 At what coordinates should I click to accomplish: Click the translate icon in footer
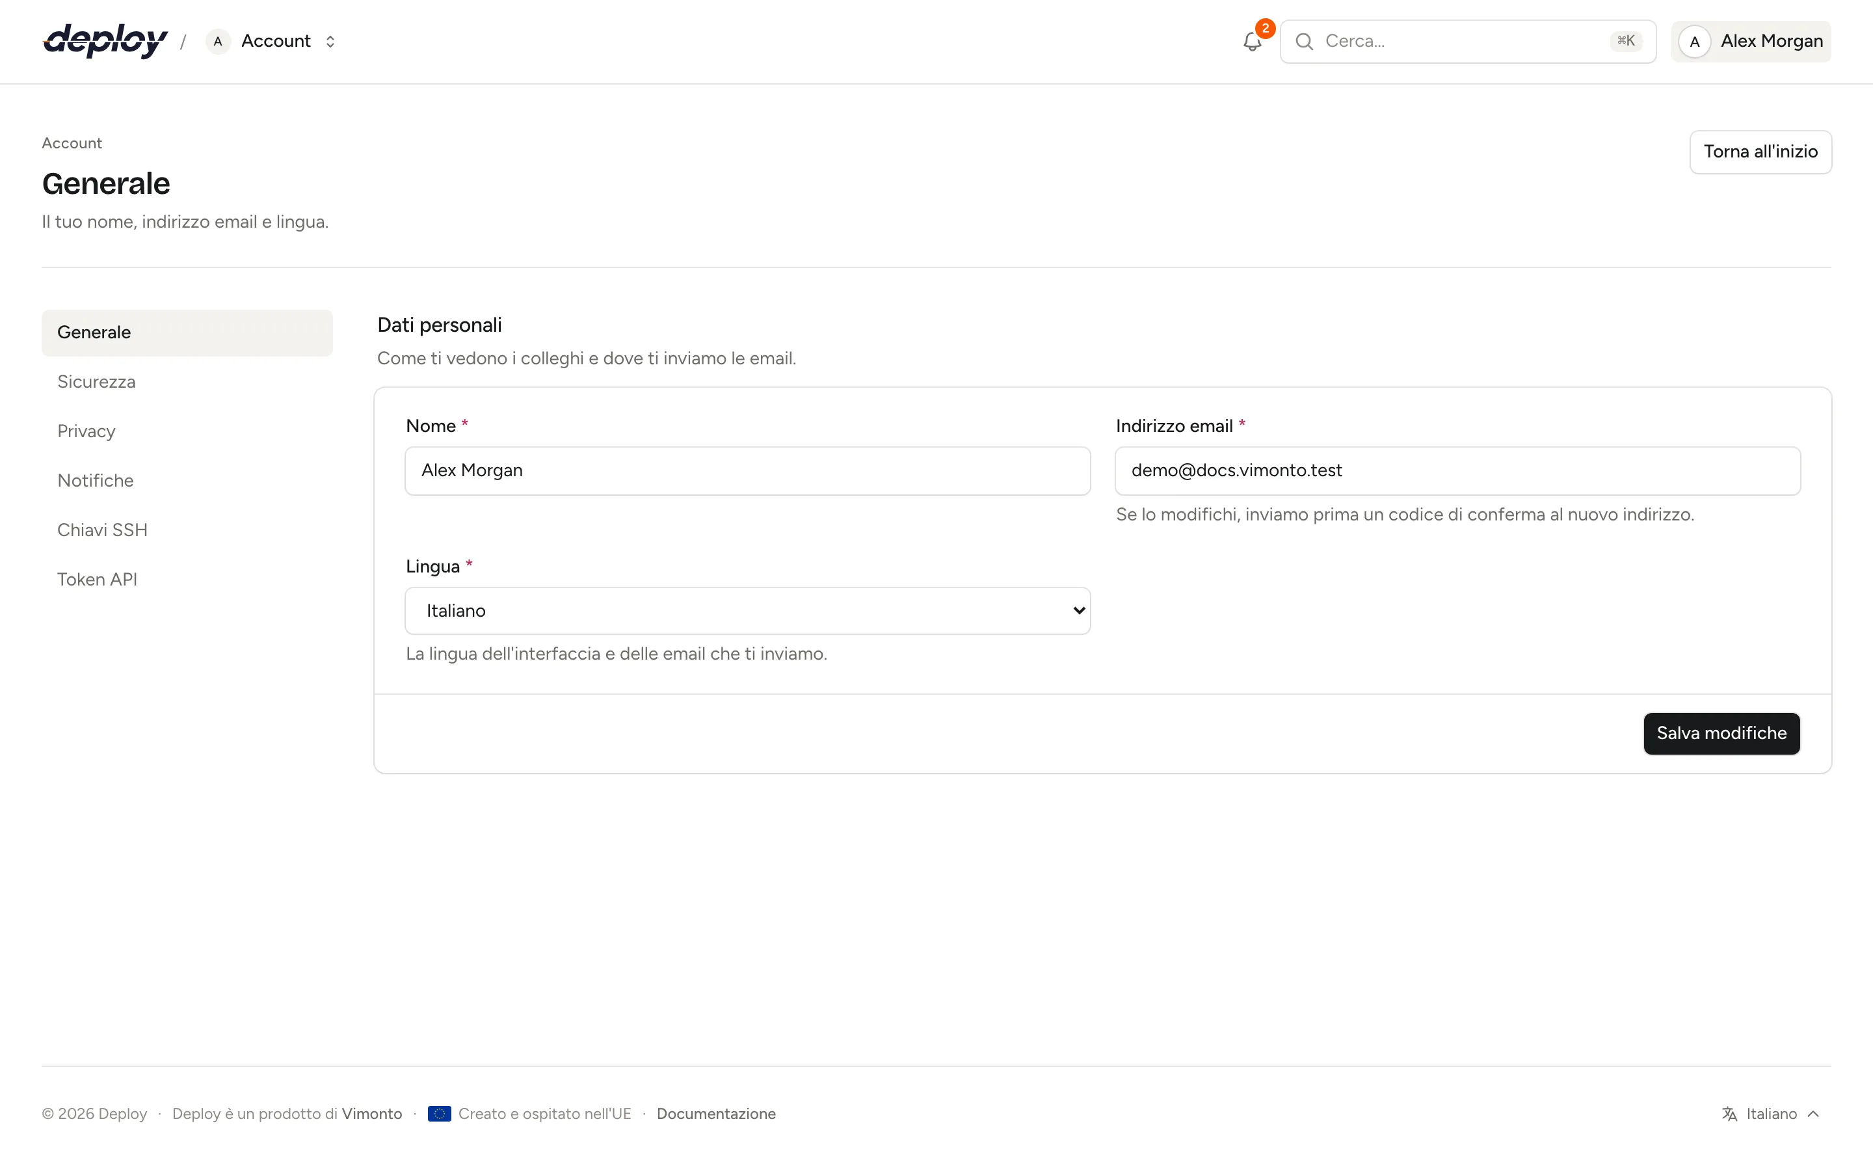tap(1729, 1114)
